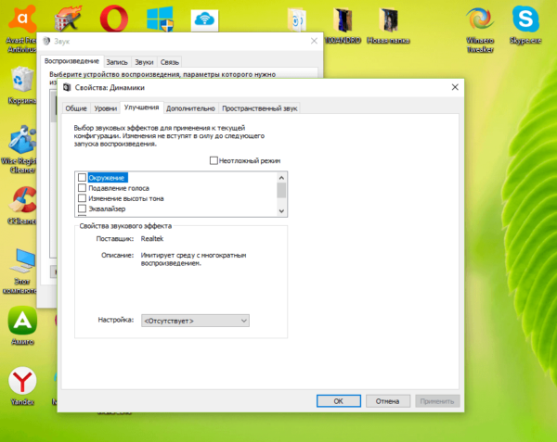
Task: Check the Изменение высоты тона checkbox
Action: [82, 197]
